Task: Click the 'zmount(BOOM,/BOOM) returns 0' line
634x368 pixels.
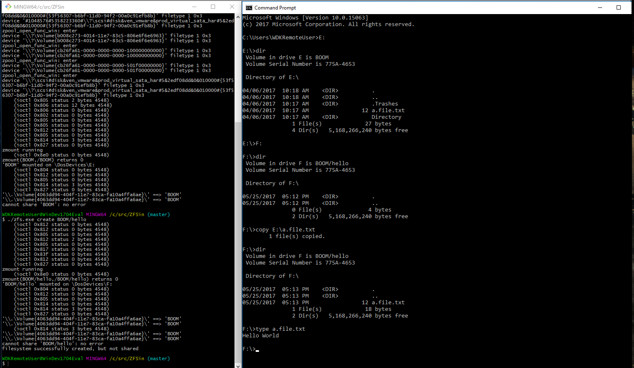Action: click(43, 160)
